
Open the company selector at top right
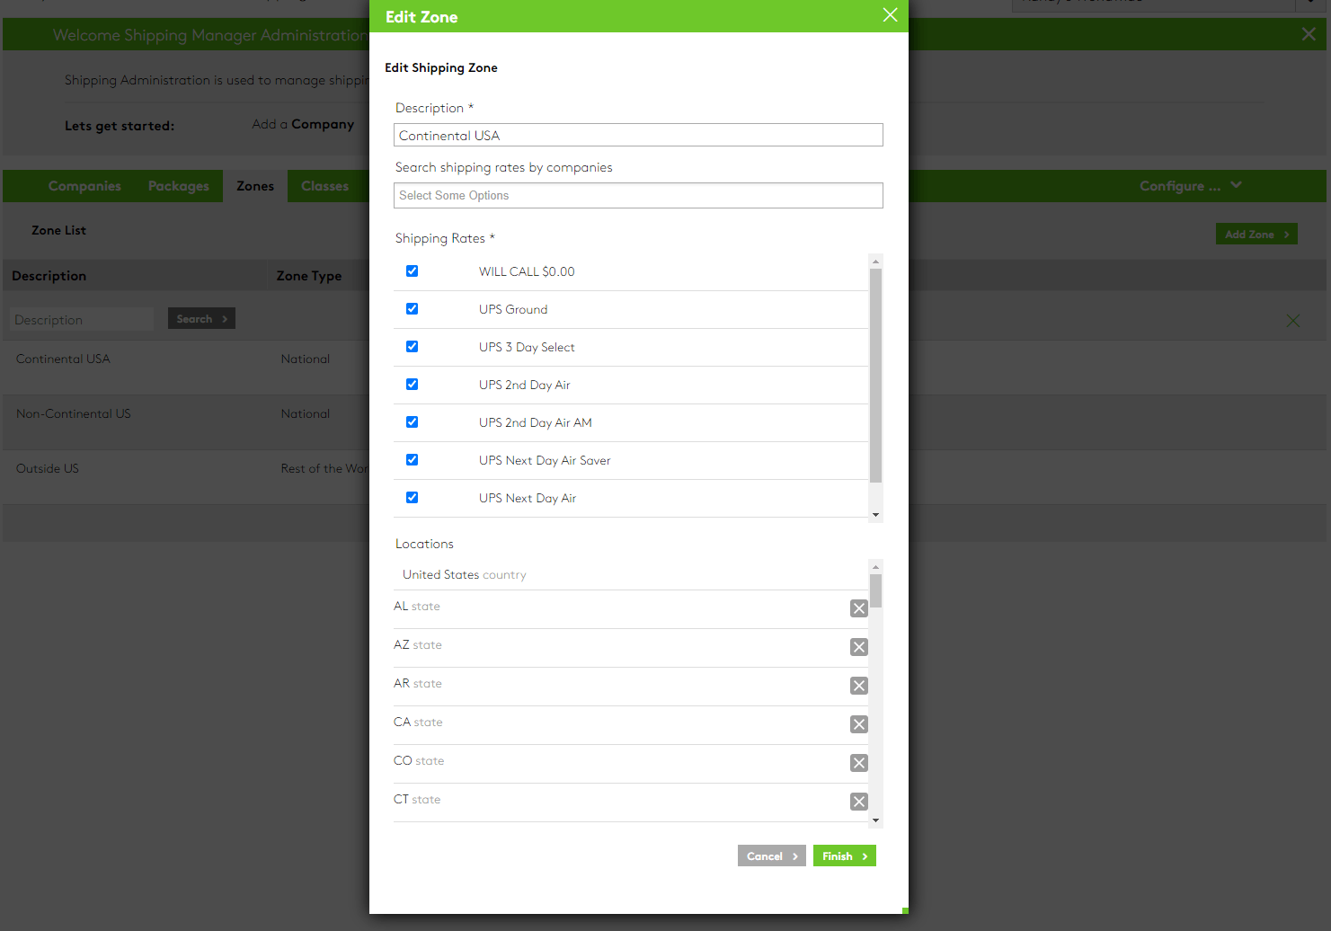[1153, 4]
